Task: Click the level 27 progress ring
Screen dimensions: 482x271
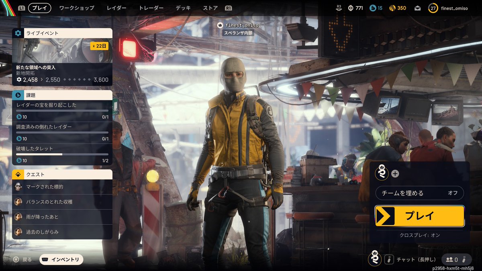Action: (x=433, y=8)
